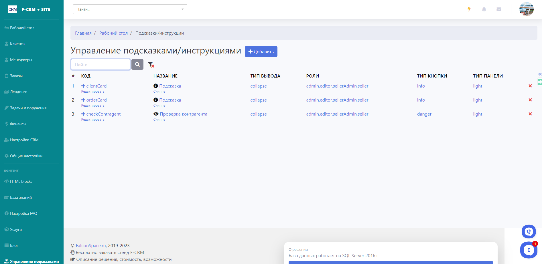Screen dimensions: 542x264
Task: Expand the orderCard row plus icon
Action: click(x=83, y=100)
